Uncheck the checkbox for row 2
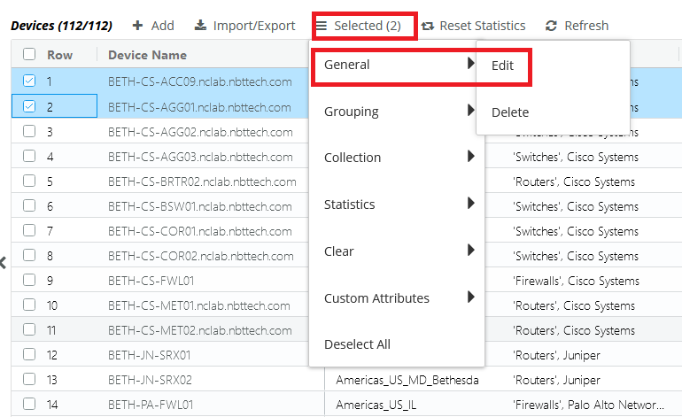The image size is (682, 417). [29, 107]
